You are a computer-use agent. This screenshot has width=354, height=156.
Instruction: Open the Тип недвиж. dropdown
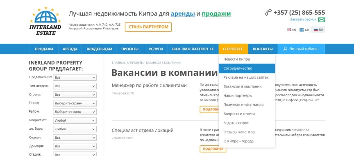(x=75, y=86)
